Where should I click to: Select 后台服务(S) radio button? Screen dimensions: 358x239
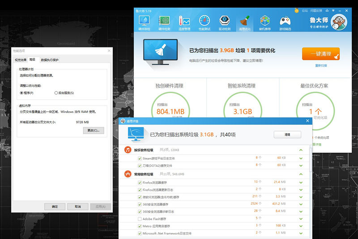point(56,93)
